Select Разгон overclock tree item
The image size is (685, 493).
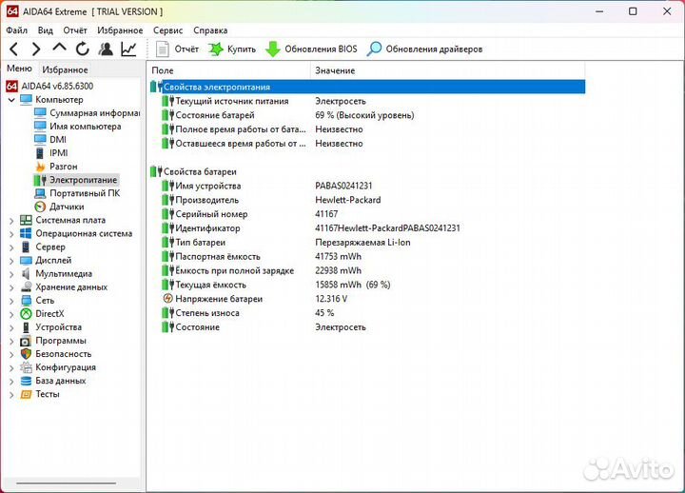point(63,167)
